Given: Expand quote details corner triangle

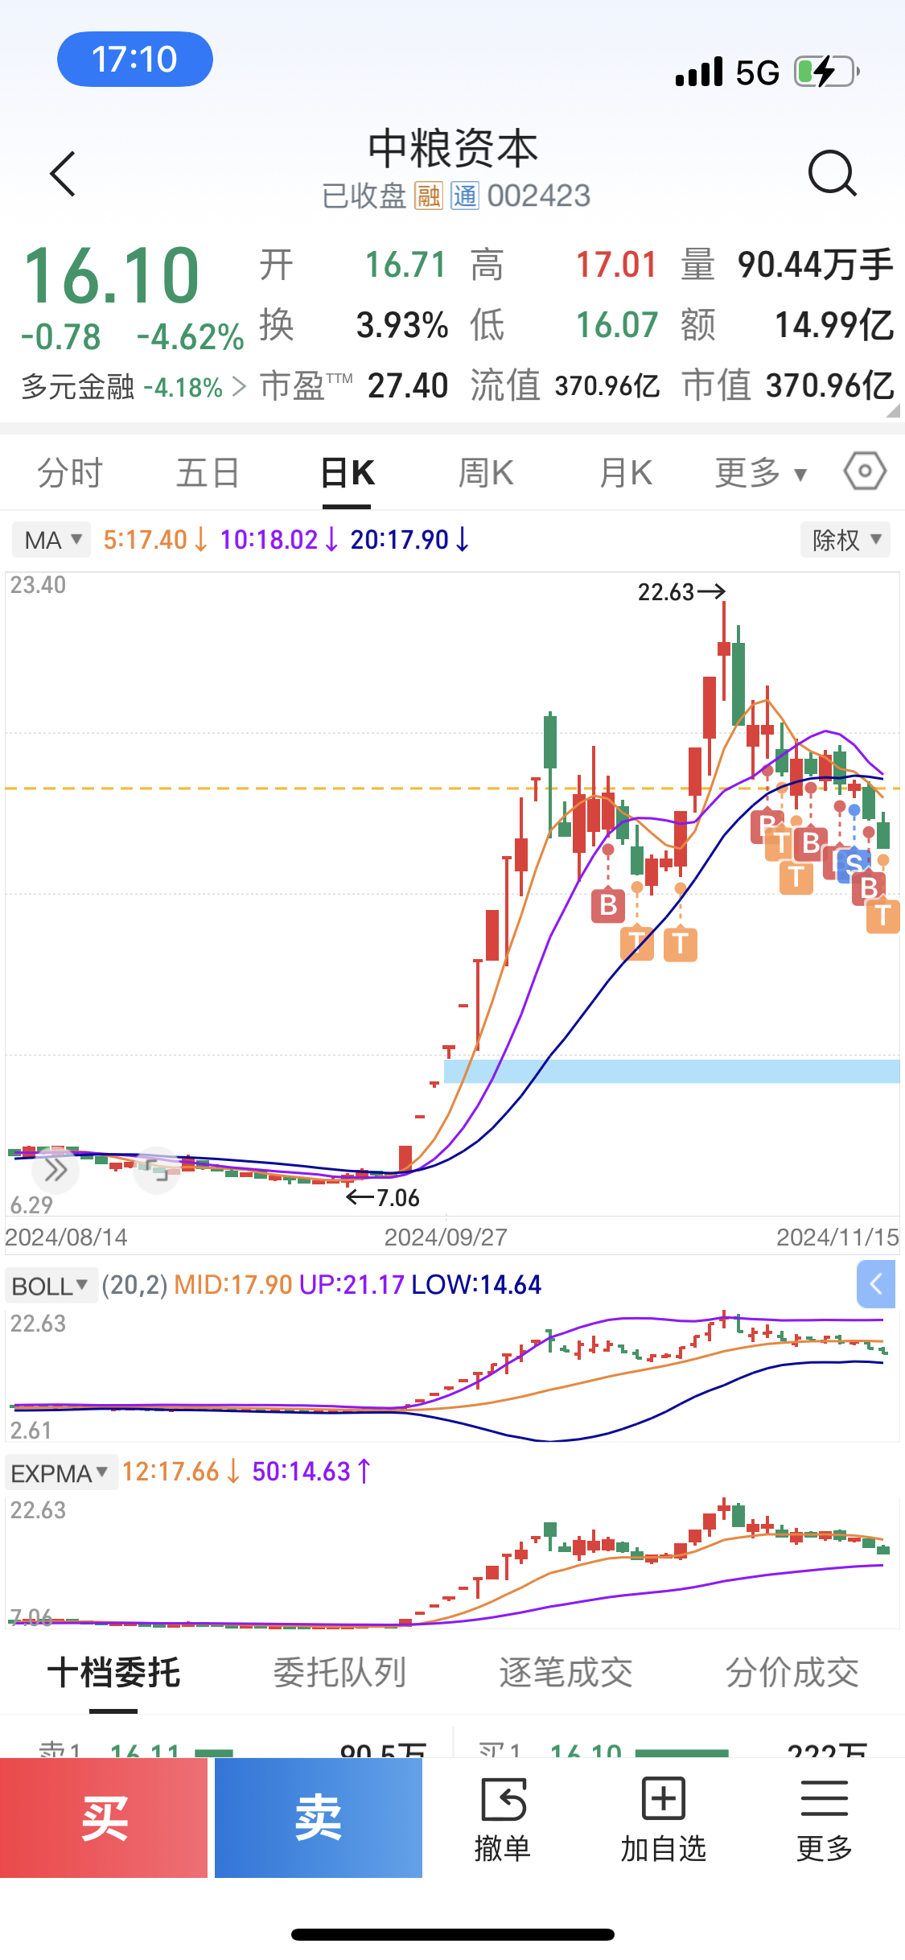Looking at the screenshot, I should [893, 410].
